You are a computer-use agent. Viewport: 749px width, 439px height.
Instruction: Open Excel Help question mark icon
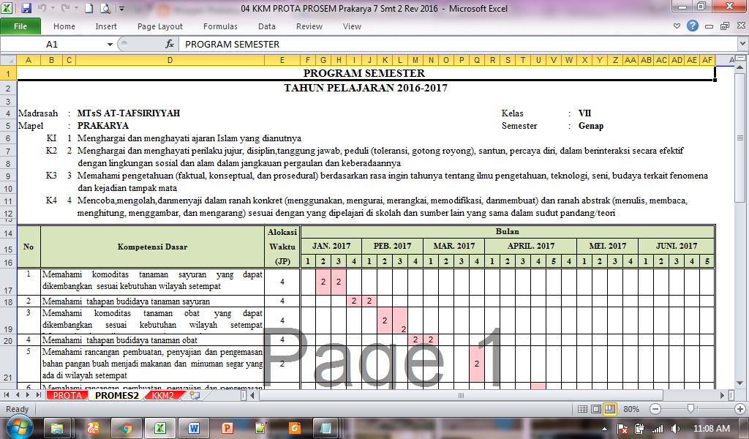click(x=693, y=26)
